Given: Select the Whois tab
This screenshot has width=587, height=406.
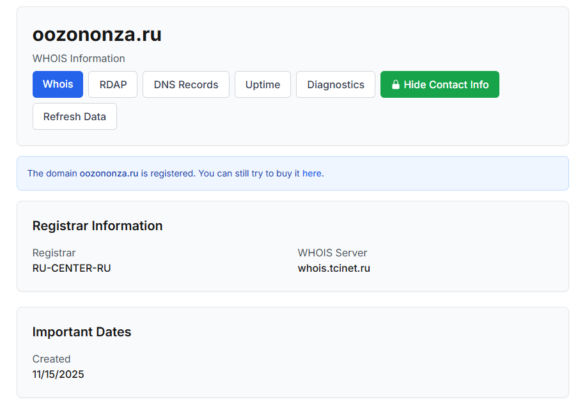Looking at the screenshot, I should (58, 84).
